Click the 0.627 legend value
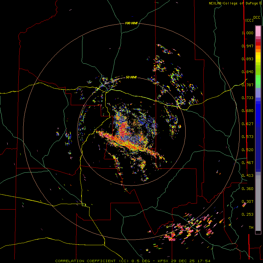 click(248, 124)
